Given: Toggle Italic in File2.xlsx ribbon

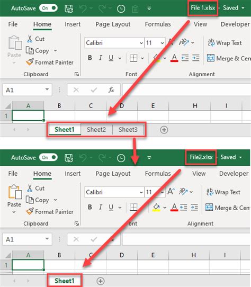Looking at the screenshot, I should pyautogui.click(x=100, y=207).
